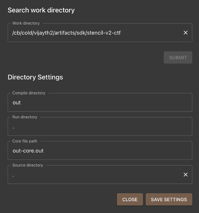Click the 'Run directory' field label
The image size is (199, 213).
coord(25,117)
